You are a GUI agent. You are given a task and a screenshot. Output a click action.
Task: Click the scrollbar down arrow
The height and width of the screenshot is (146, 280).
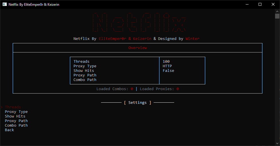[x=277, y=143]
